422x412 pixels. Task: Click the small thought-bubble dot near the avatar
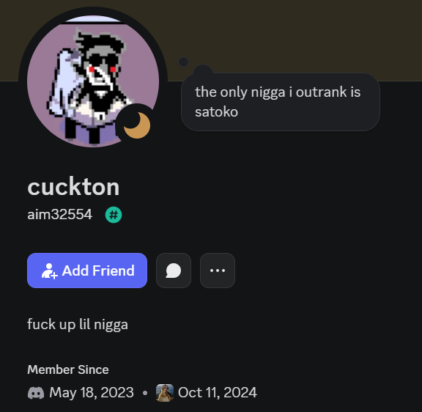click(x=184, y=62)
